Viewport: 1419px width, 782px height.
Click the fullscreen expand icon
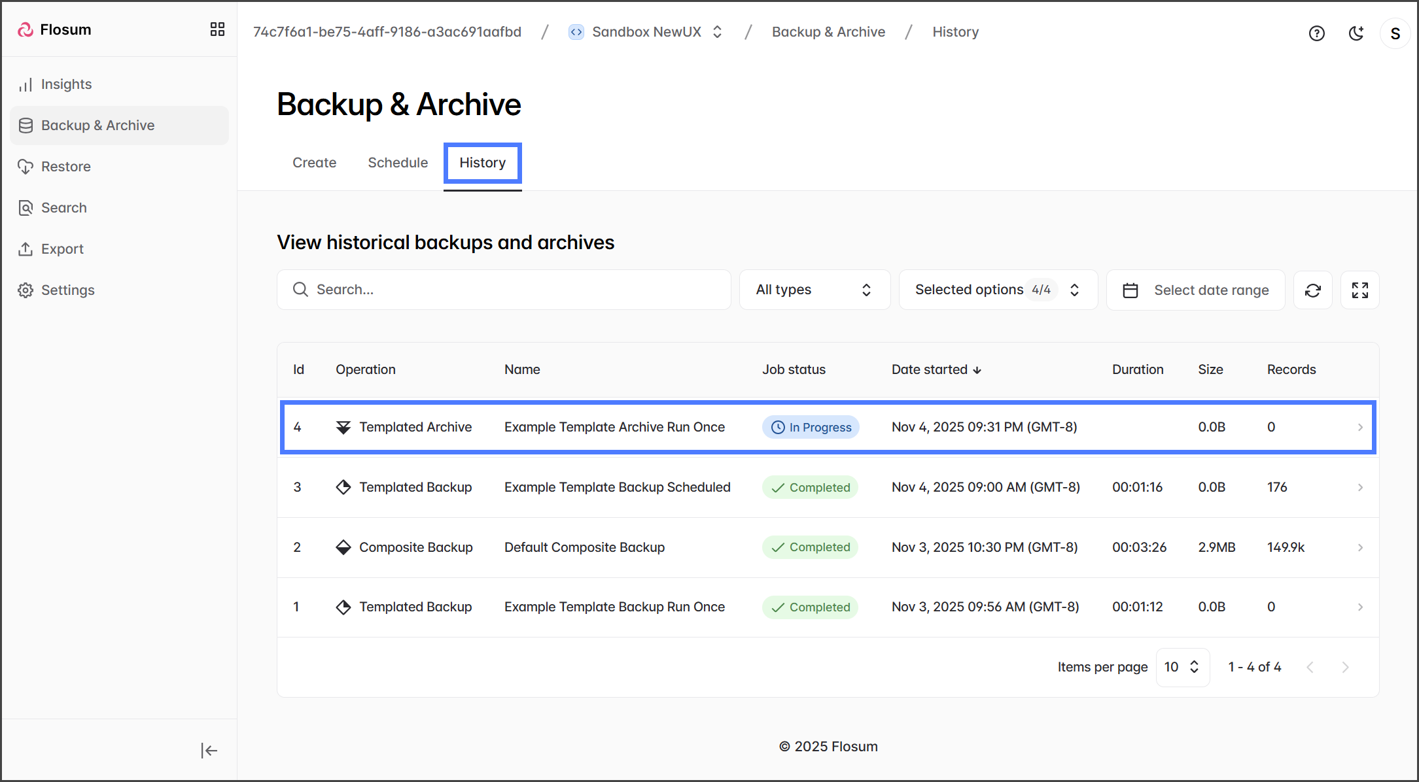(x=1359, y=290)
